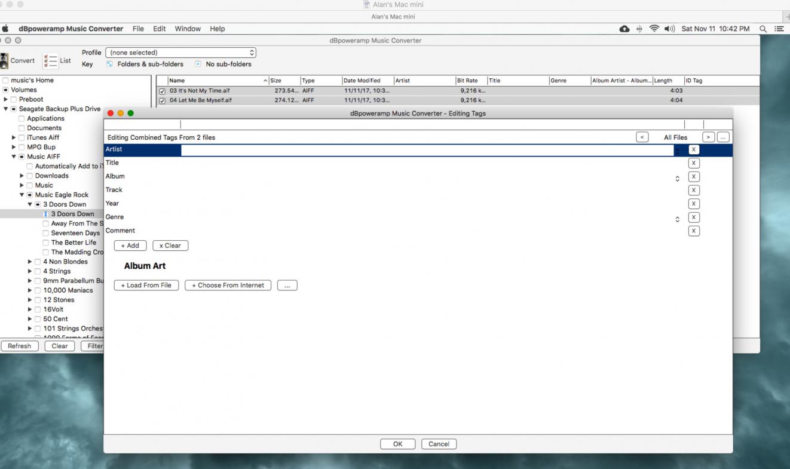Open the Profile dropdown
Viewport: 790px width, 469px height.
point(180,53)
